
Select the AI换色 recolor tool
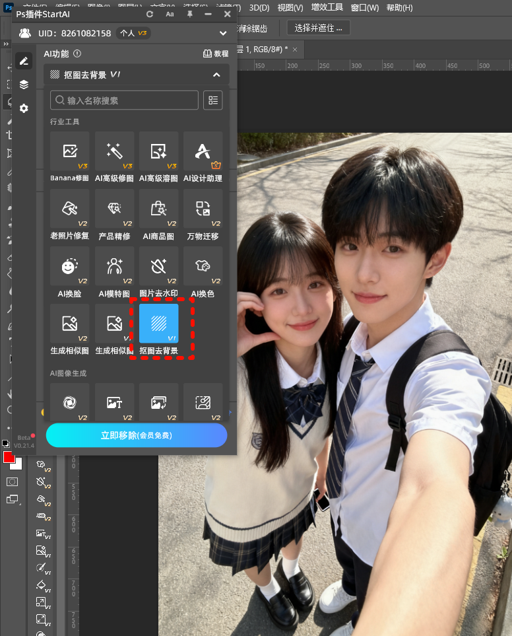coord(203,266)
